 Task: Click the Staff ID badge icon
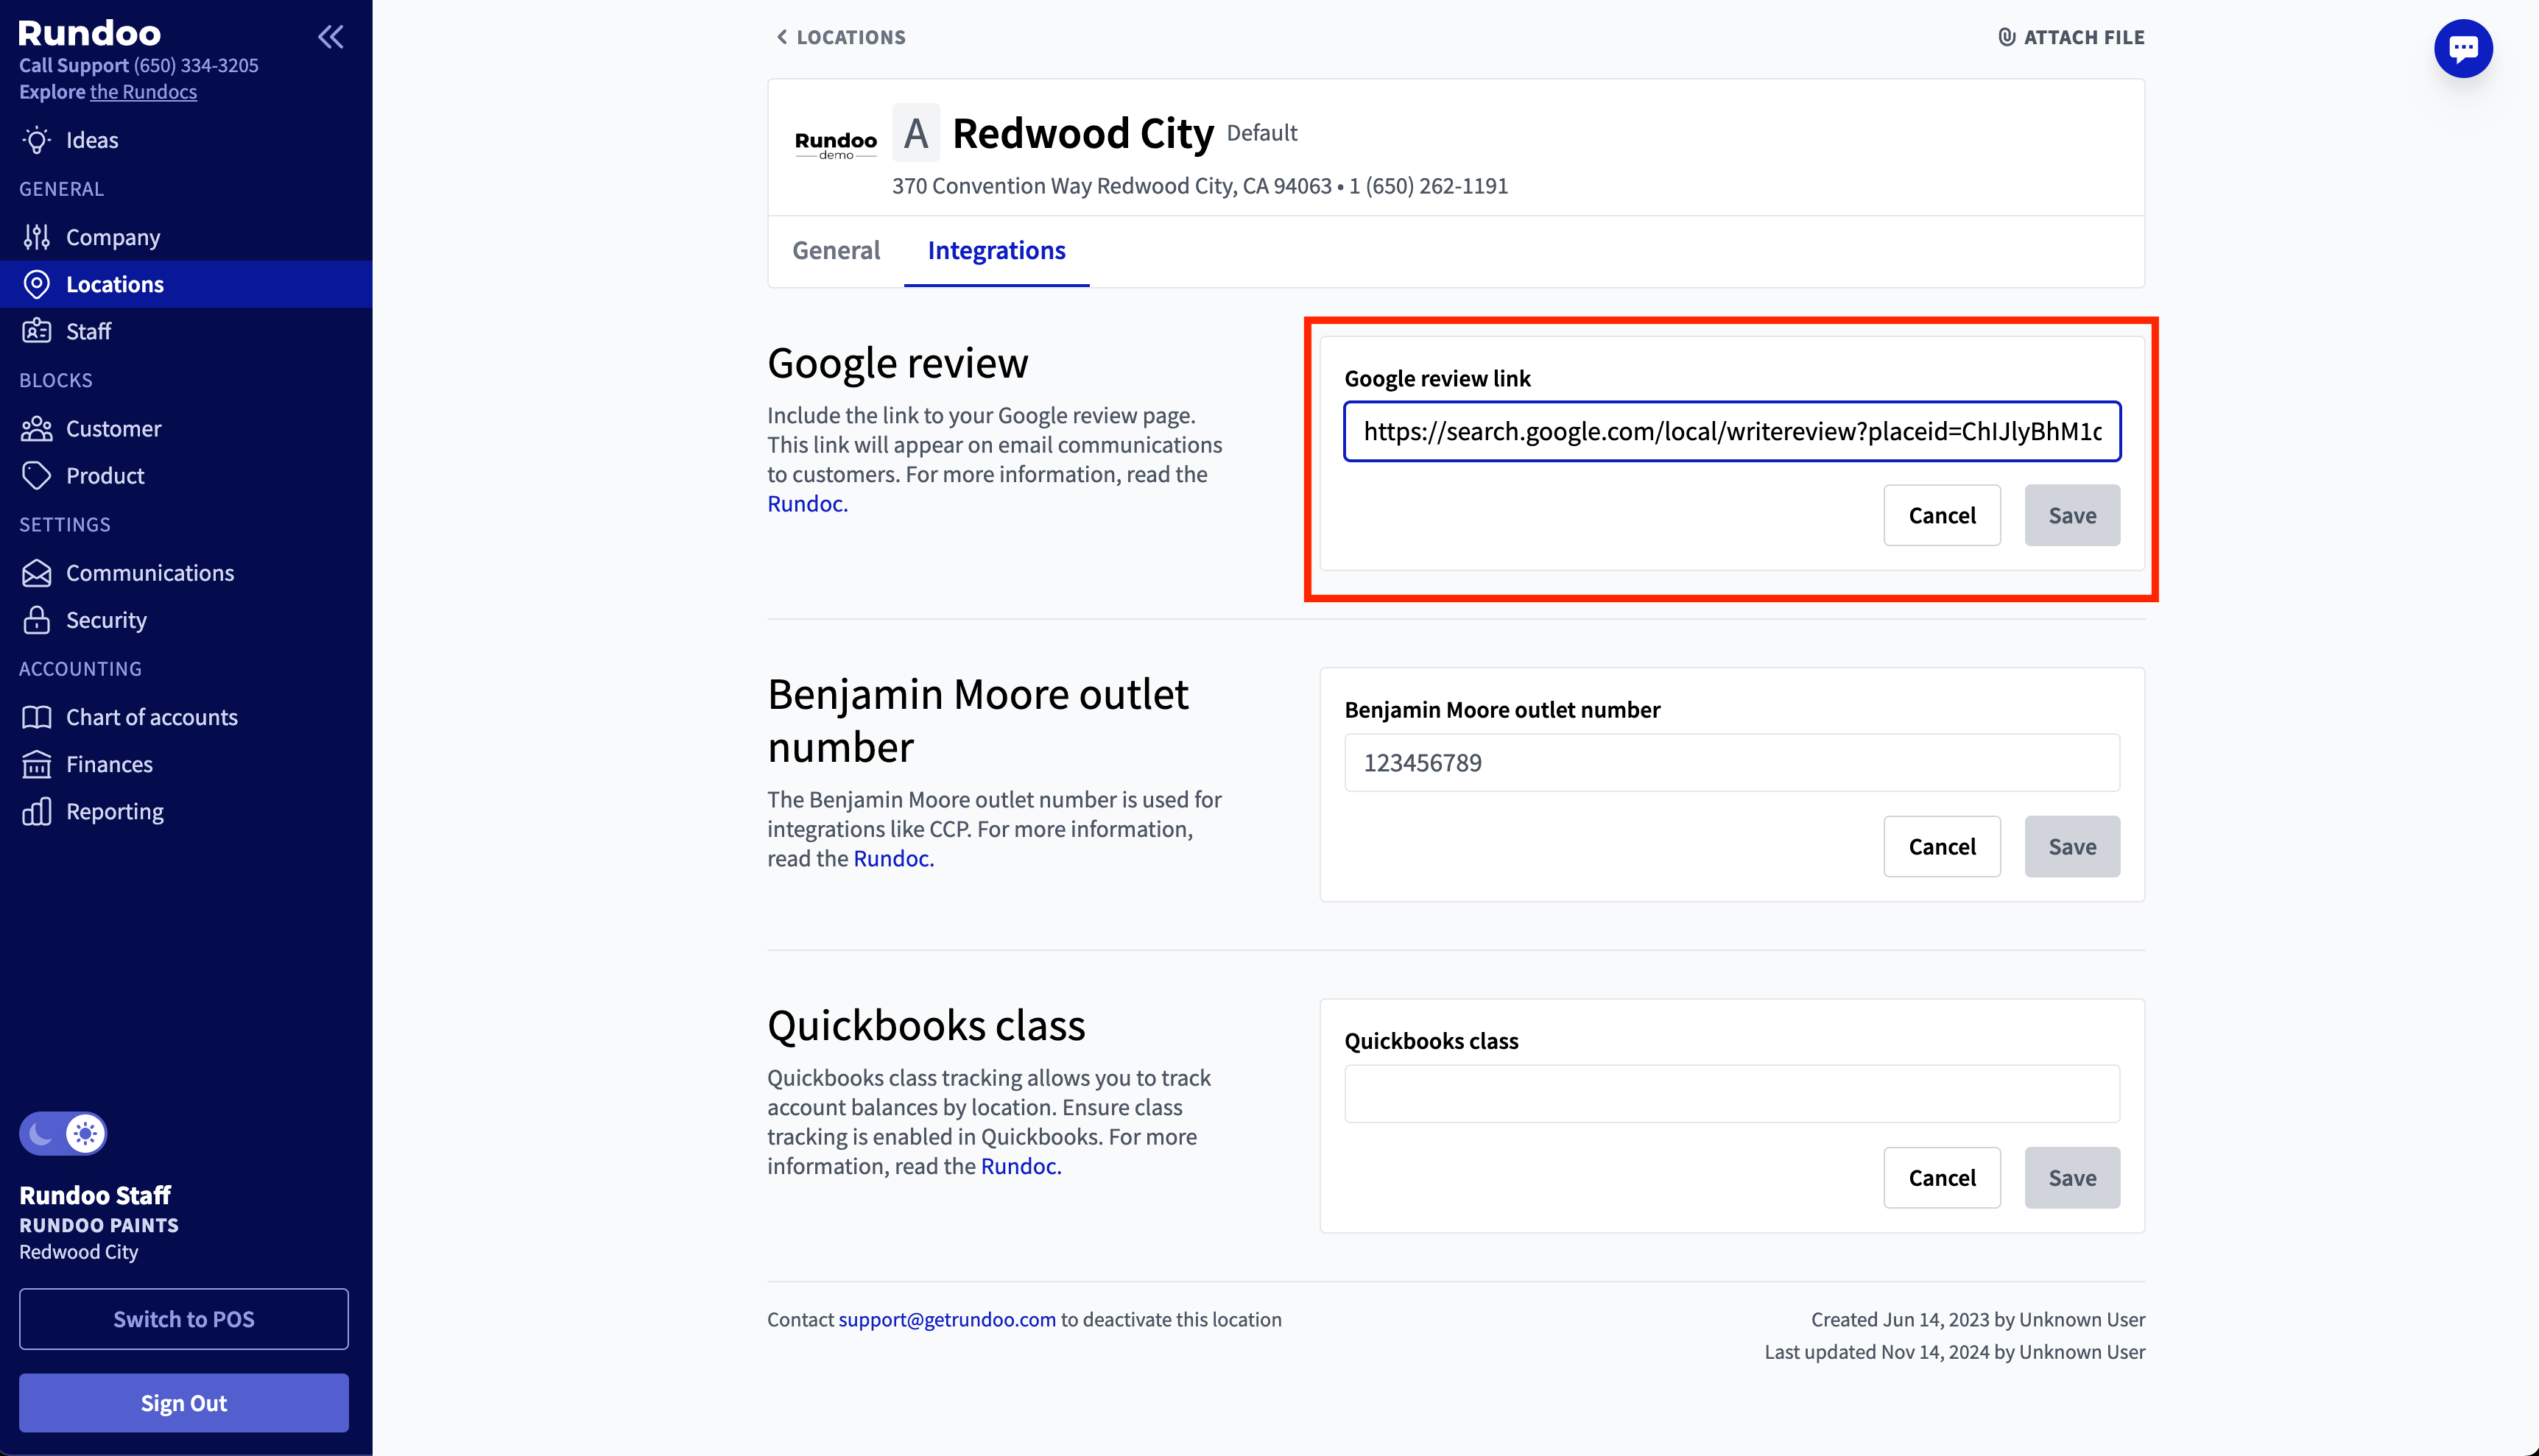point(37,331)
